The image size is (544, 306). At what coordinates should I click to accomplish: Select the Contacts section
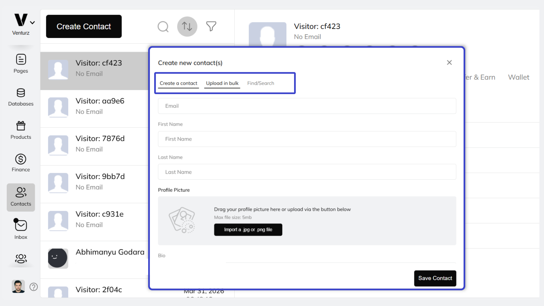(x=20, y=197)
